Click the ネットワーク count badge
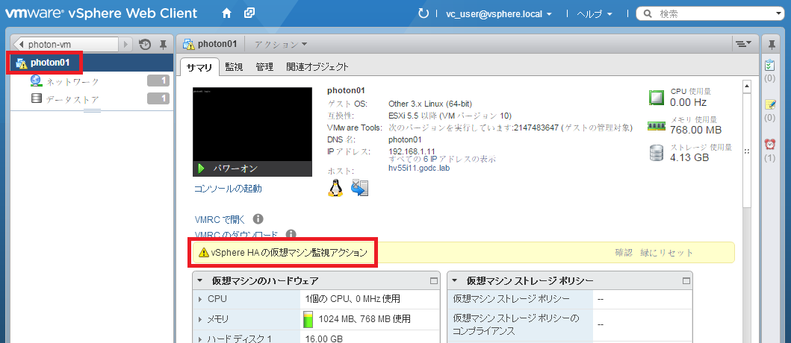This screenshot has width=791, height=343. [x=158, y=81]
